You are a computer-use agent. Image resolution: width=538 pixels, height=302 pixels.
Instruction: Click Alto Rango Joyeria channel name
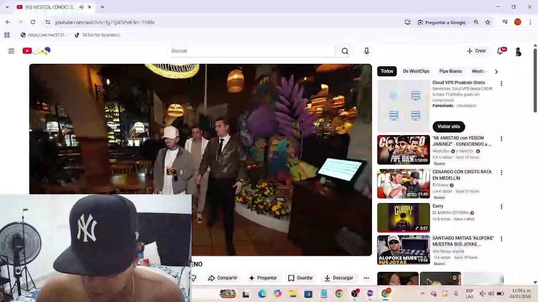click(x=448, y=251)
